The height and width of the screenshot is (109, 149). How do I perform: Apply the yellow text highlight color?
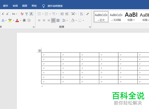(10, 20)
